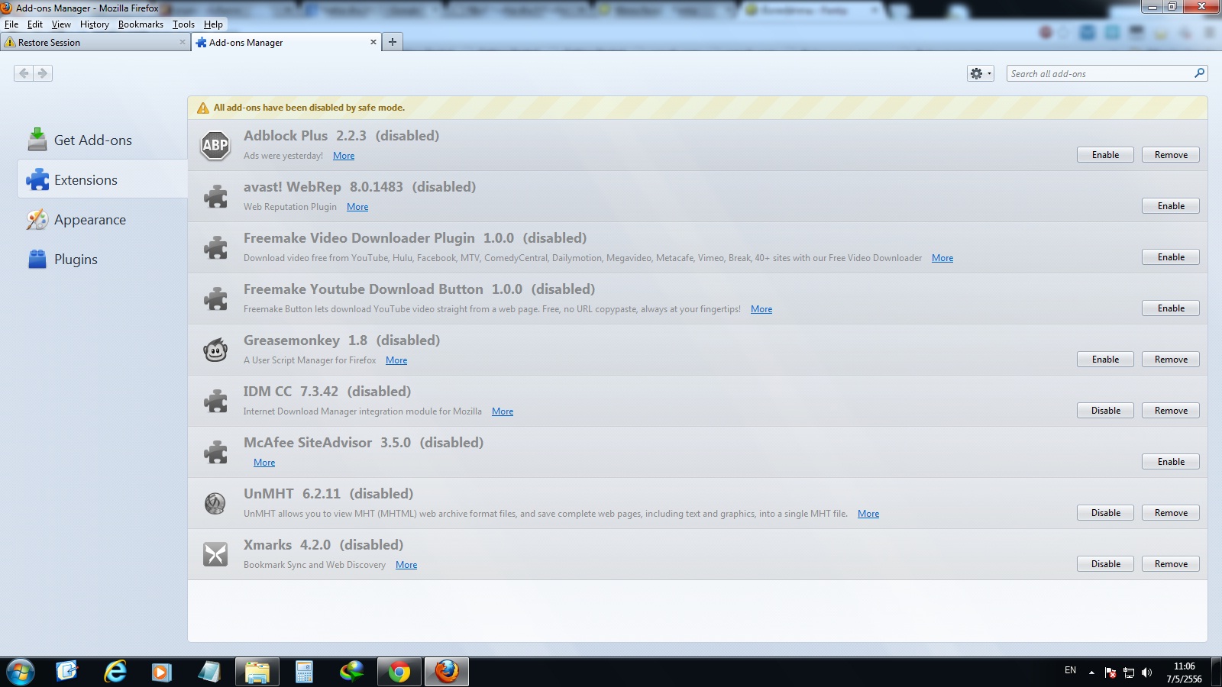Open a new tab with plus button

tap(393, 42)
